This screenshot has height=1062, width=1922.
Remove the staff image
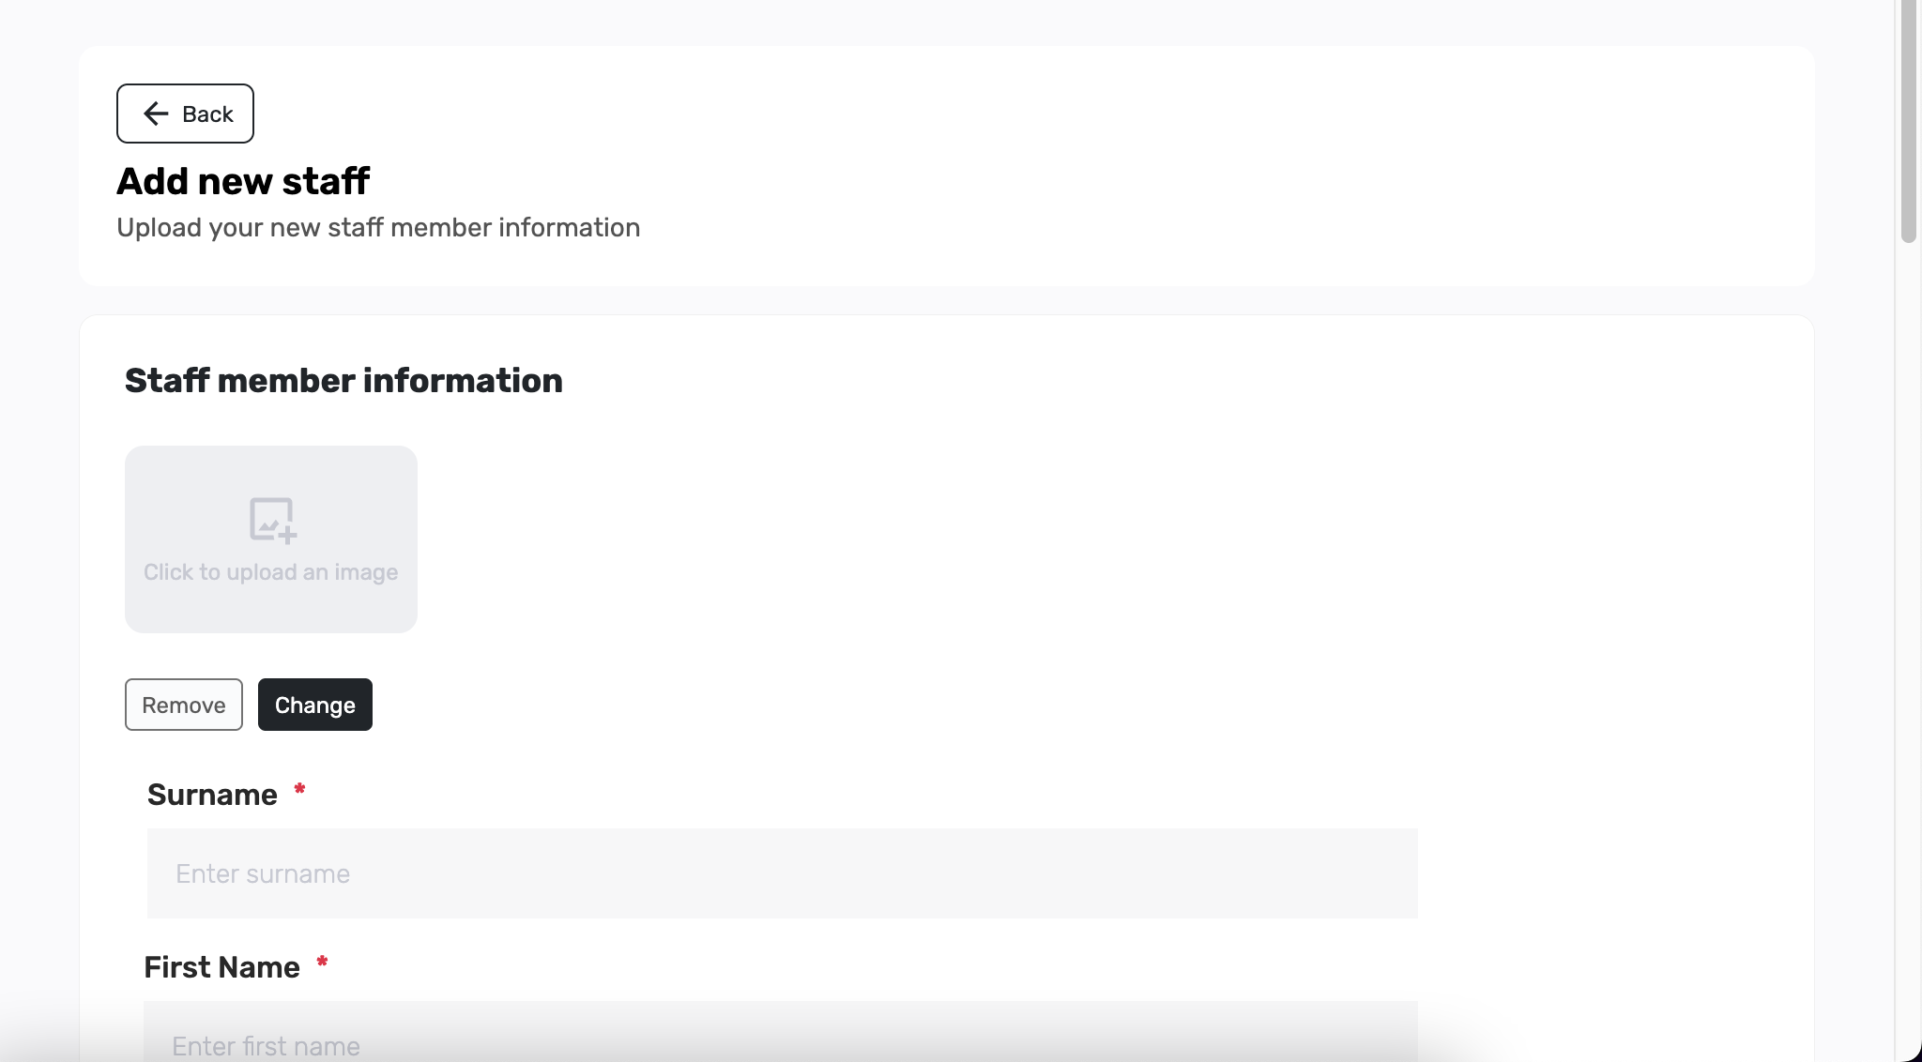pos(184,705)
